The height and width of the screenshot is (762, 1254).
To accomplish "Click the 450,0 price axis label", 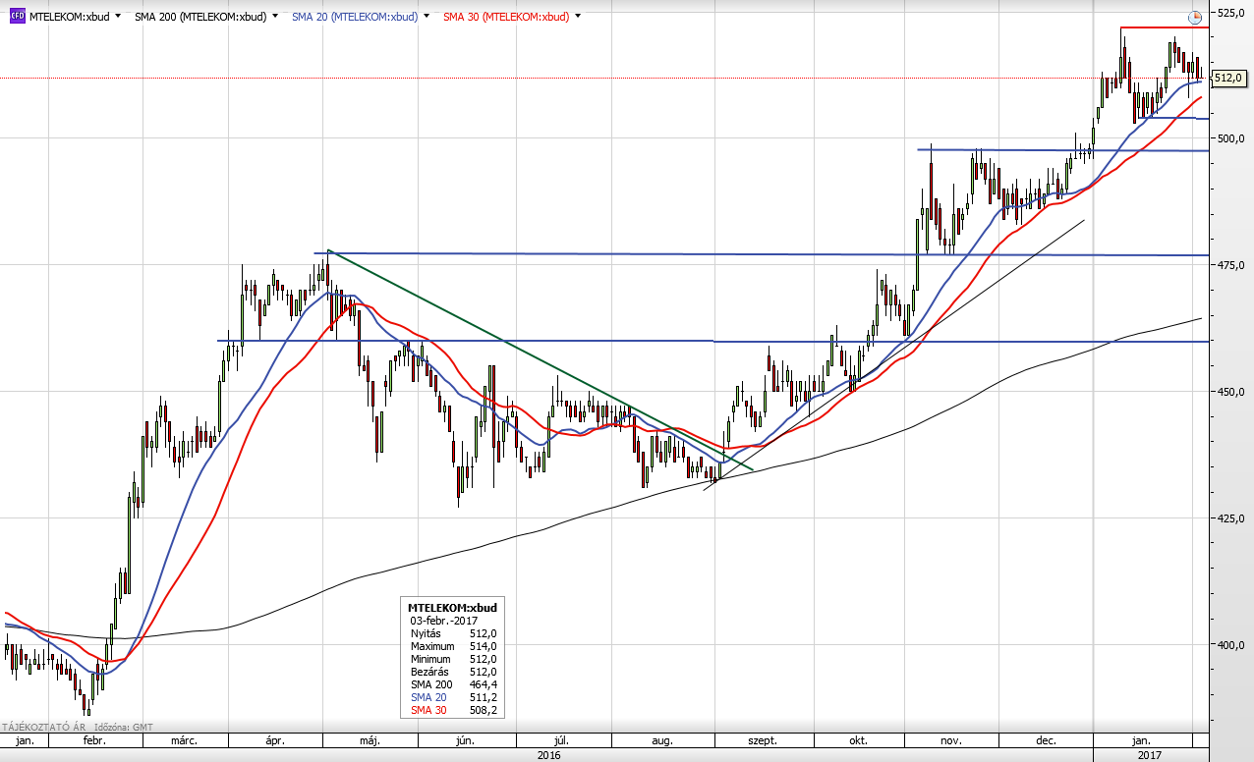I will point(1231,392).
